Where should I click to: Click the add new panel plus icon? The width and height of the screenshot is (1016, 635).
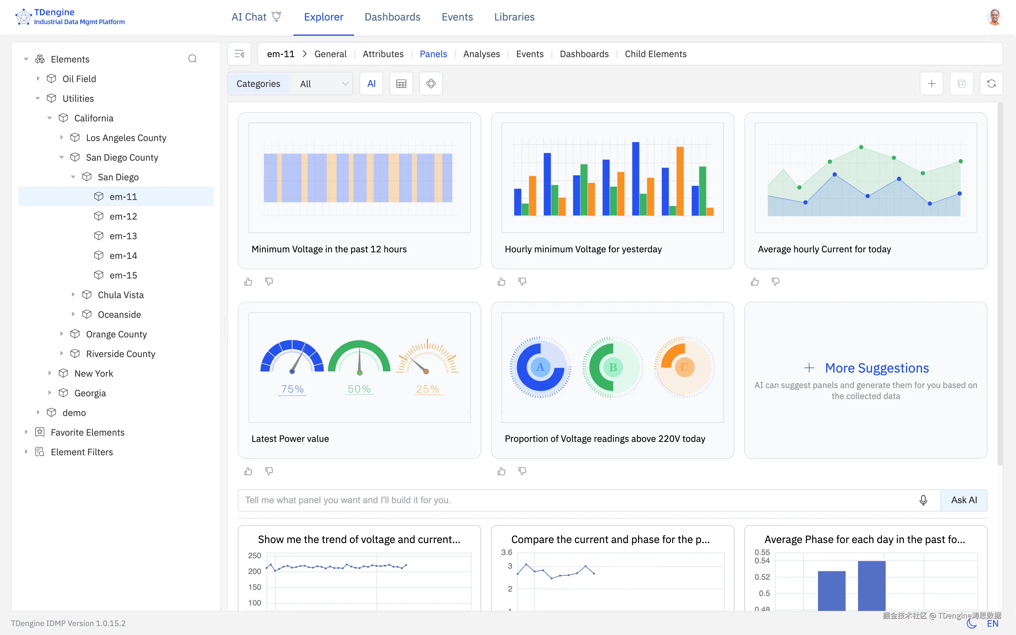[931, 84]
